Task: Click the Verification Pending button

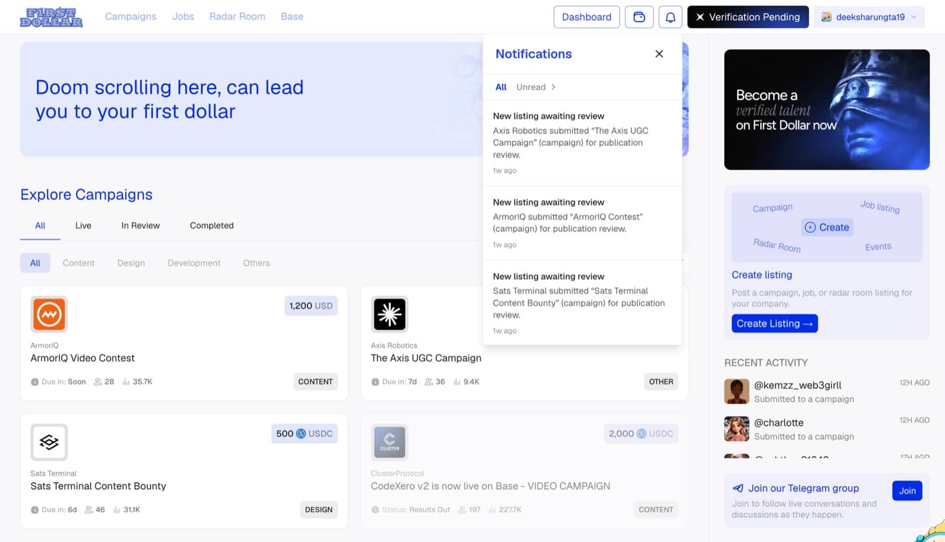Action: 748,17
